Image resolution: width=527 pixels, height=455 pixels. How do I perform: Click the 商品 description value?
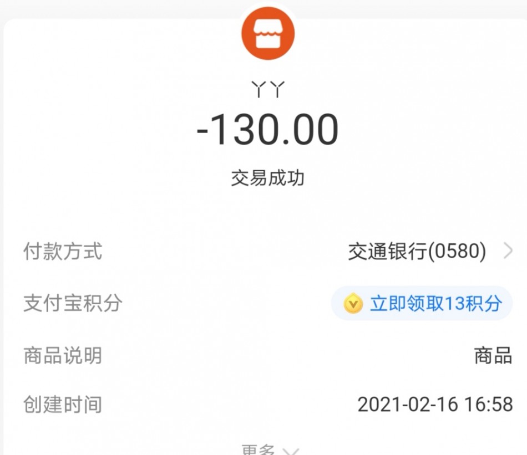493,355
